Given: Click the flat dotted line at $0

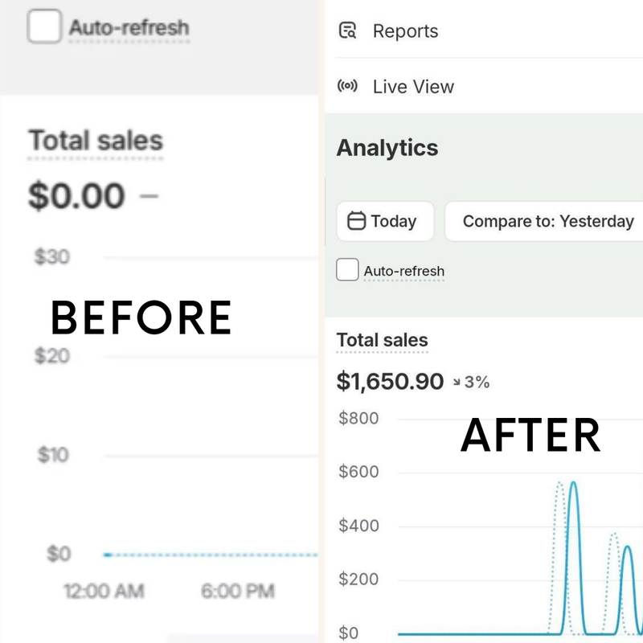Looking at the screenshot, I should 209,555.
